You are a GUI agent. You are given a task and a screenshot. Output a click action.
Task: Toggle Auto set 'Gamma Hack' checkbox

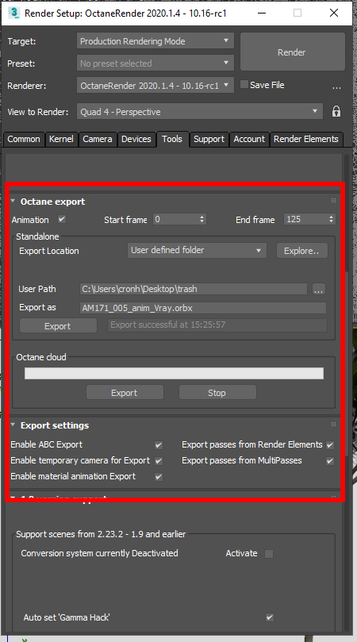coord(270,617)
